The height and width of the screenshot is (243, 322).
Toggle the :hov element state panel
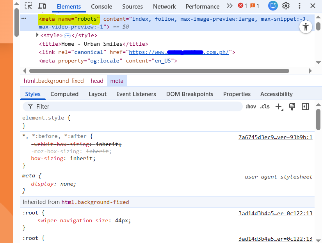(x=251, y=107)
